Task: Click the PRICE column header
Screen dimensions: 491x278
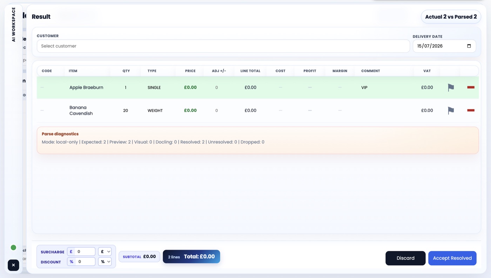Action: click(190, 71)
